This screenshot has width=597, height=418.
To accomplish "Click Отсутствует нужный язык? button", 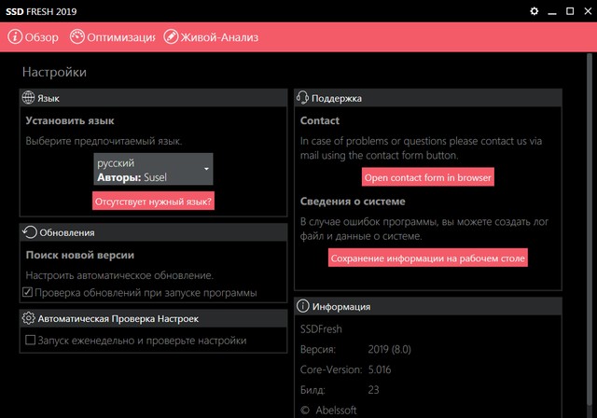I will (153, 201).
